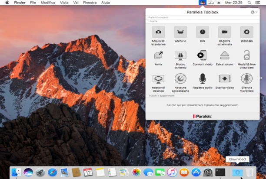
Task: Launch FaceTime from the Dock
Action: click(160, 172)
